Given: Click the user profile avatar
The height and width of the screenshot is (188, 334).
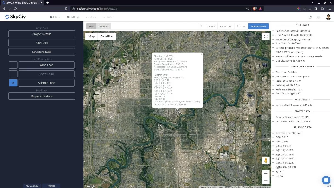Looking at the screenshot, I should click(x=328, y=17).
